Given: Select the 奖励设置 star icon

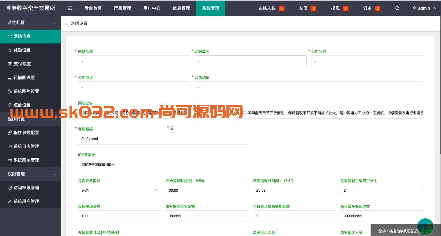Looking at the screenshot, I should 10,50.
